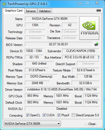Image resolution: width=105 pixels, height=130 pixels.
Task: Toggle the OpenCL checkbox
Action: tap(28, 115)
